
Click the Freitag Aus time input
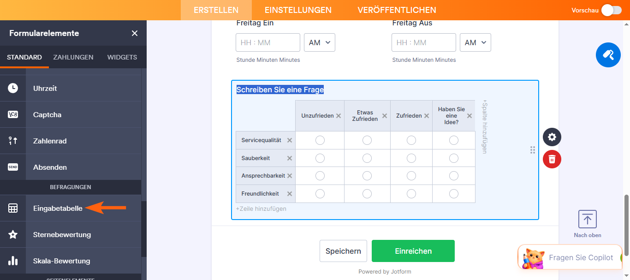pyautogui.click(x=424, y=42)
